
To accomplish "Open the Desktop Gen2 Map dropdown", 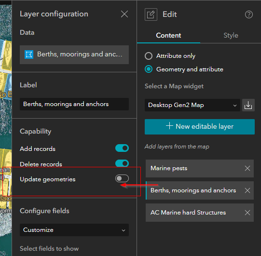I will (x=192, y=105).
